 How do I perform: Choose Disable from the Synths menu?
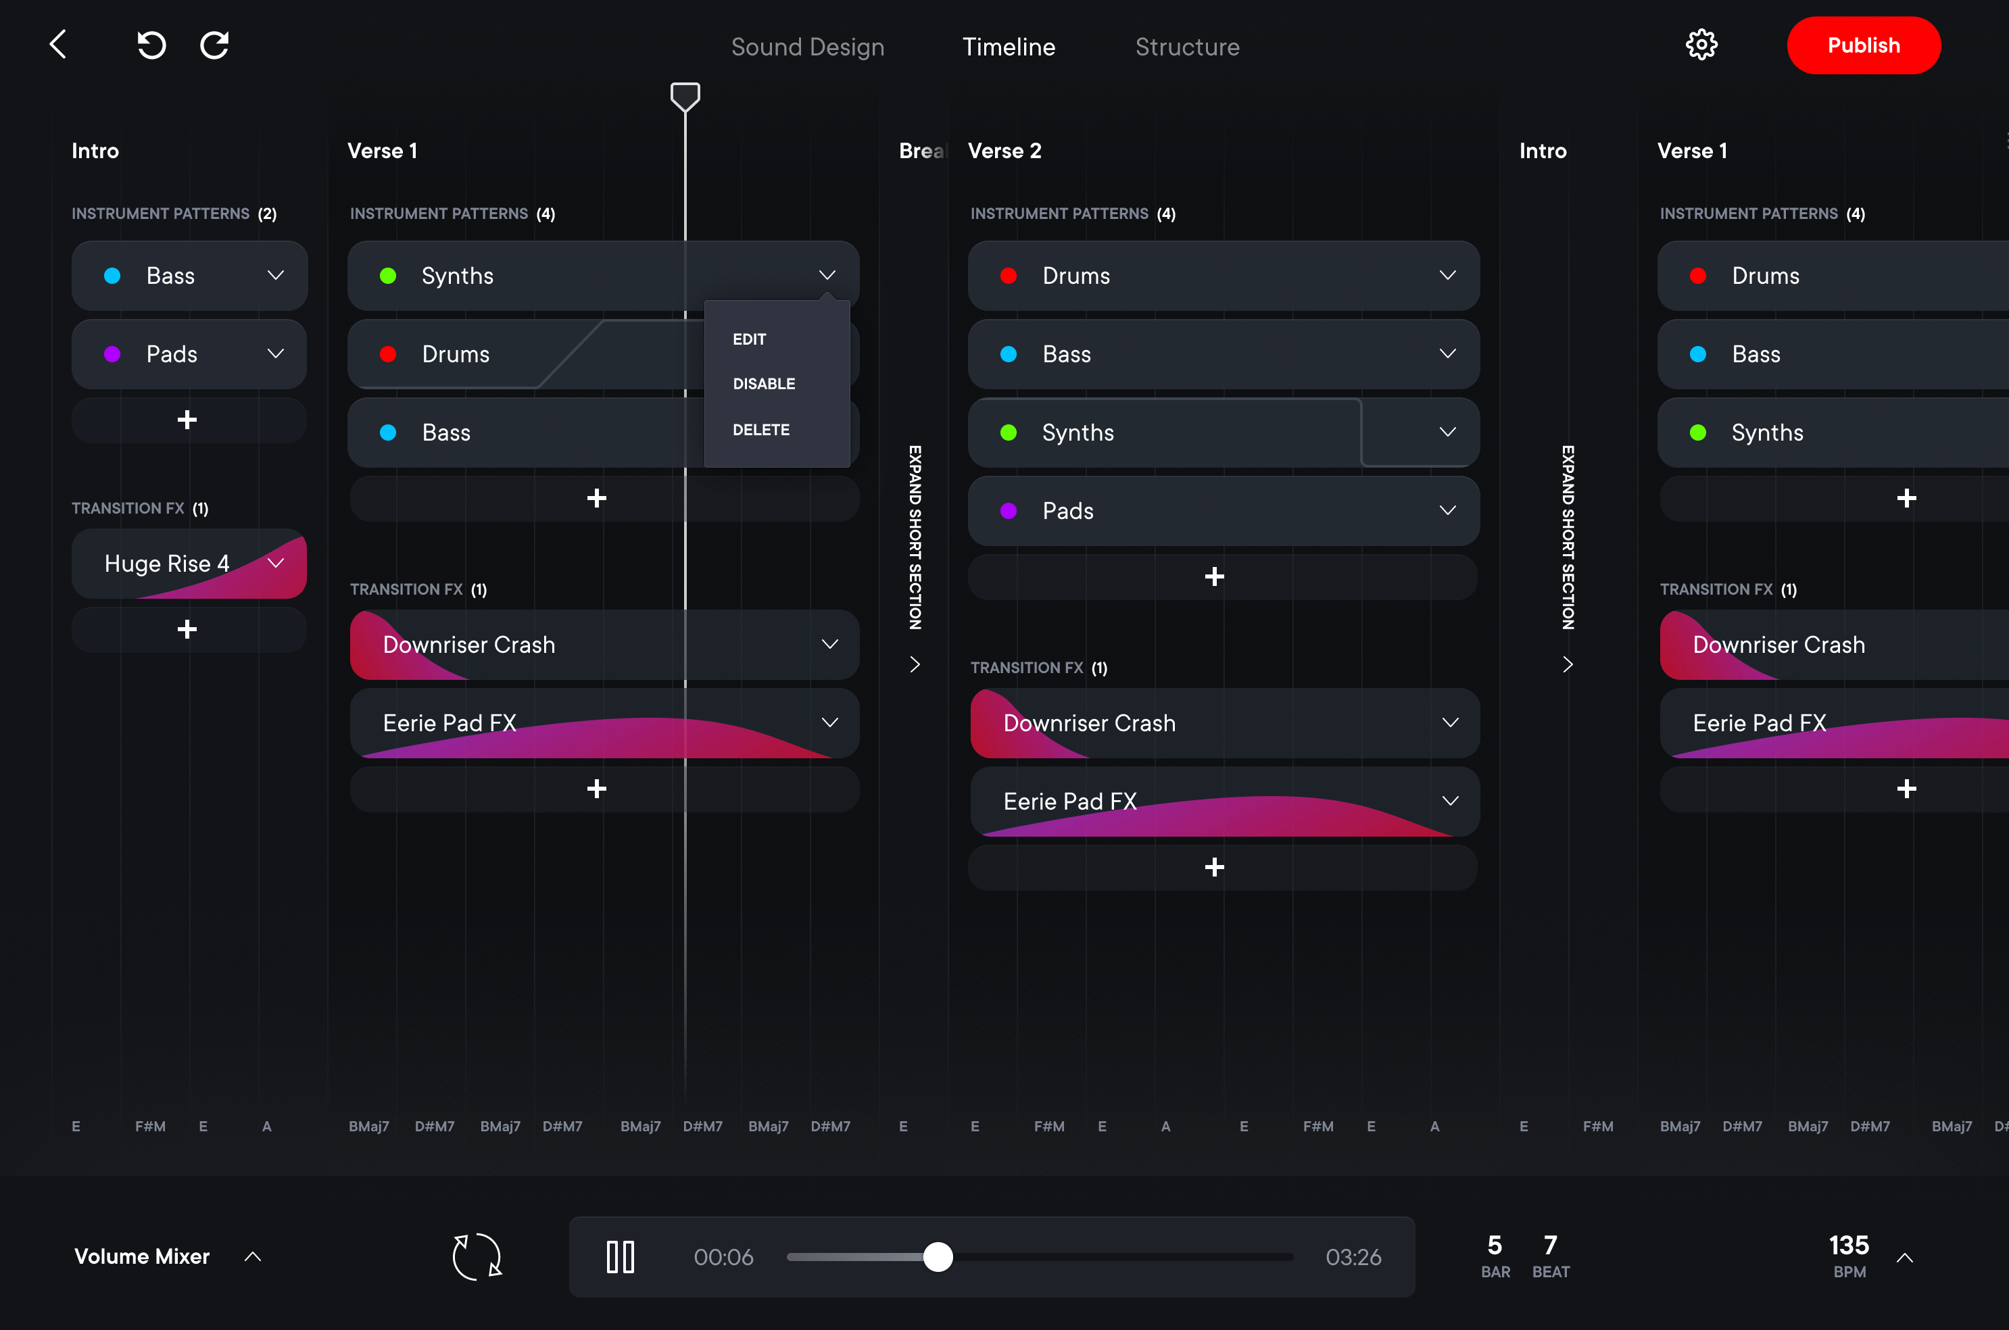[764, 385]
